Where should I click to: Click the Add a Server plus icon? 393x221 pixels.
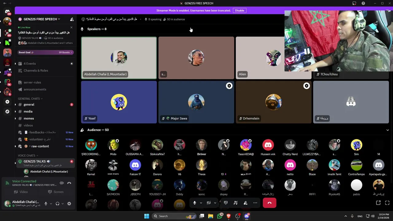click(7, 102)
